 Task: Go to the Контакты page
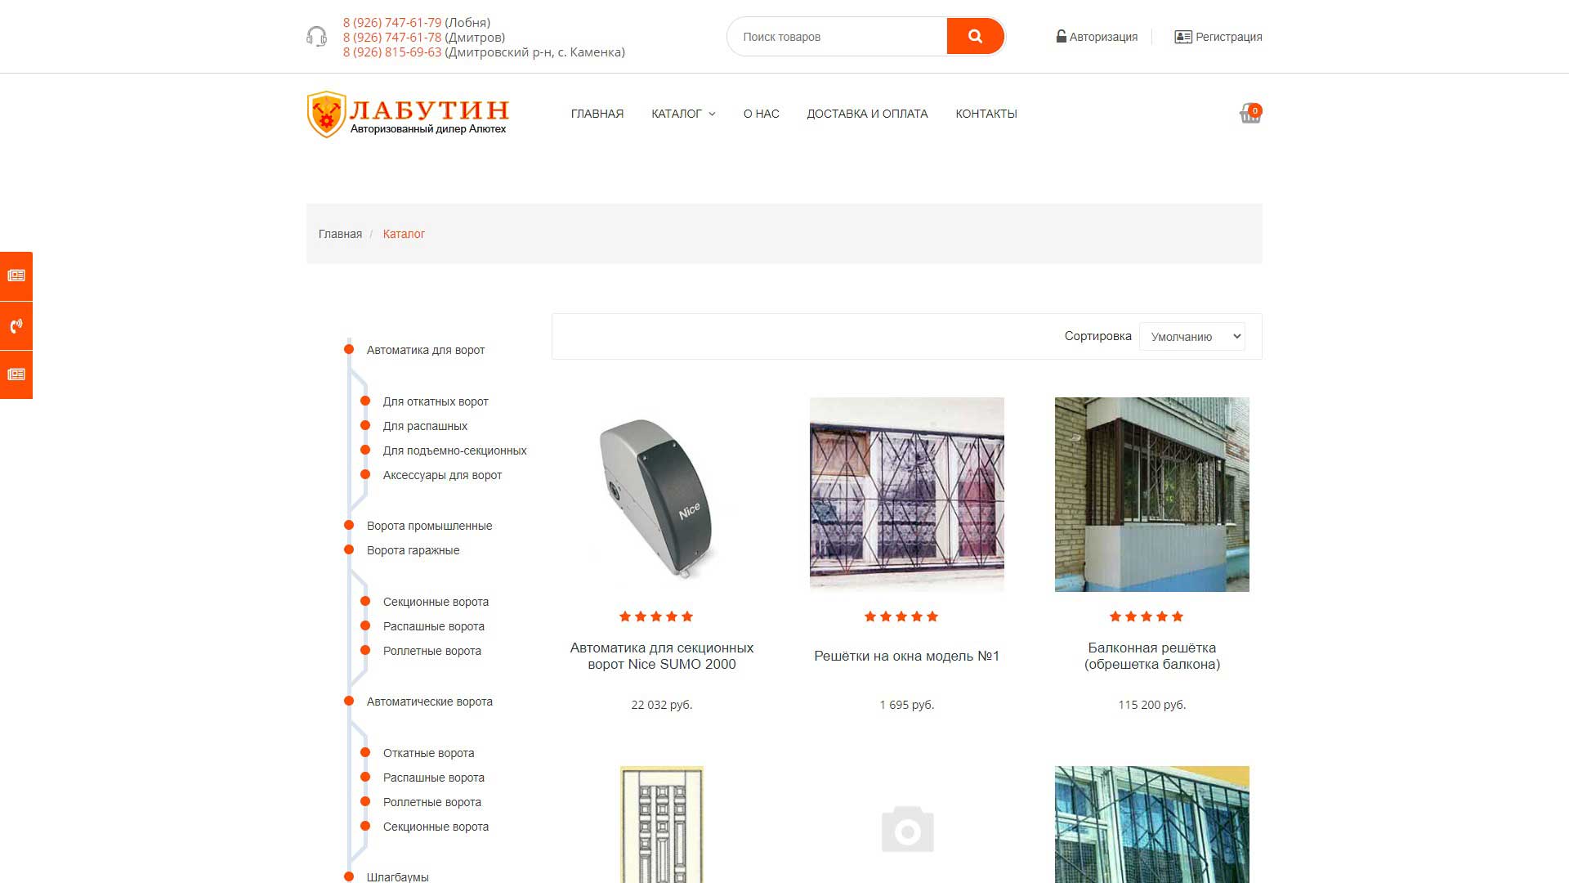986,114
